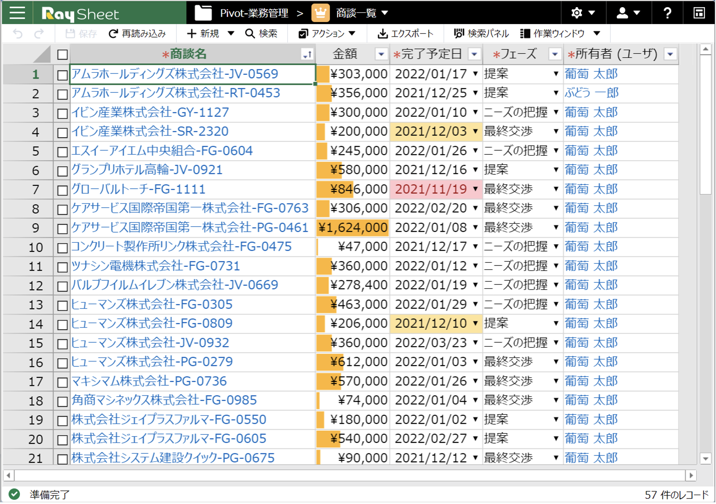Select row header number 10
This screenshot has height=504, width=716.
tap(29, 247)
